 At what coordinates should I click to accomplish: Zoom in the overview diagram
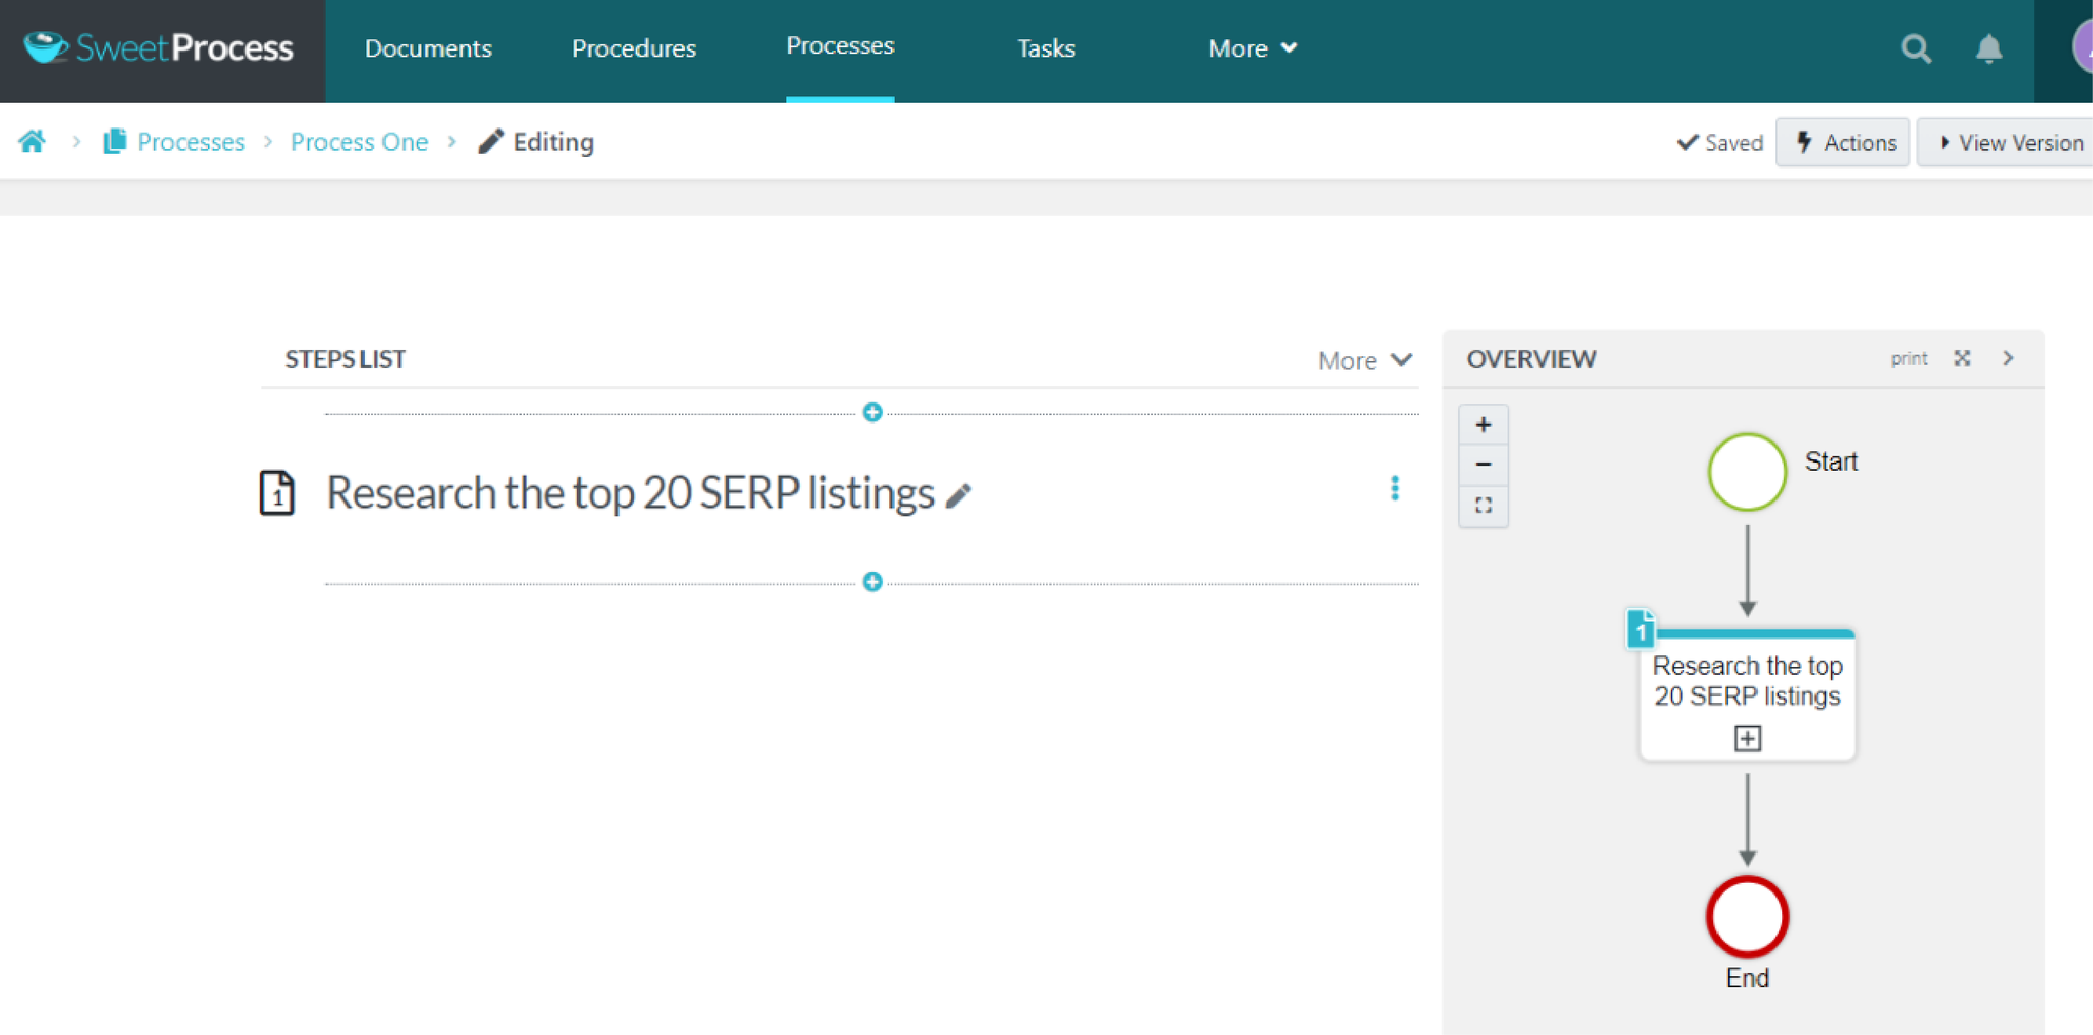(1482, 425)
